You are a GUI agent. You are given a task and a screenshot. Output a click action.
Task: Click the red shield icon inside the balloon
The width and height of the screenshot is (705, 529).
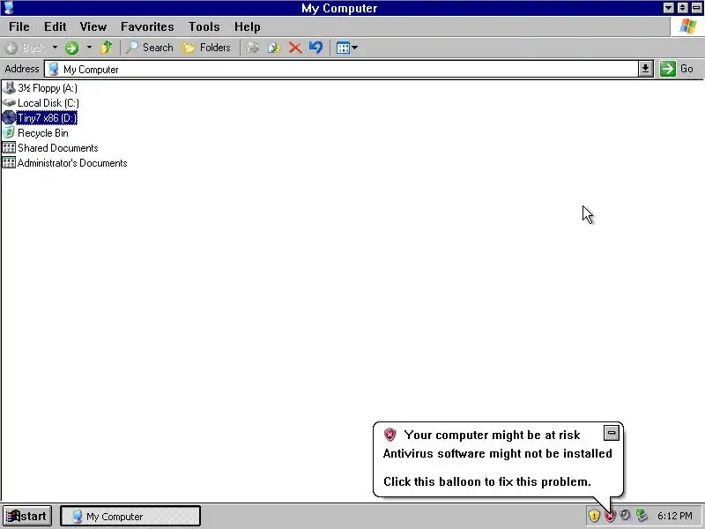pyautogui.click(x=390, y=434)
